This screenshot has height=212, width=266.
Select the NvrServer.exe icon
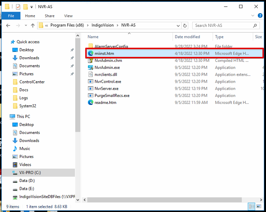(x=91, y=88)
